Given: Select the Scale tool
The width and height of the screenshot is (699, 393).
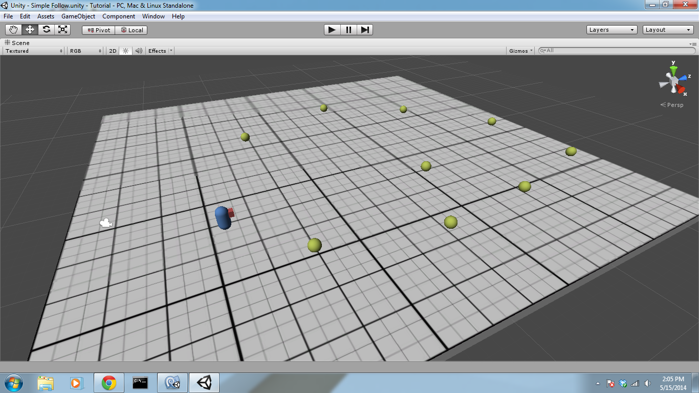Looking at the screenshot, I should (62, 29).
